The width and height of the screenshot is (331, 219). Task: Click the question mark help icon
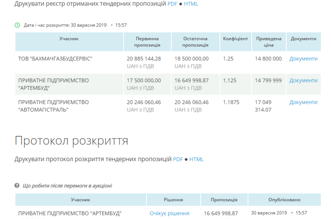point(17,186)
